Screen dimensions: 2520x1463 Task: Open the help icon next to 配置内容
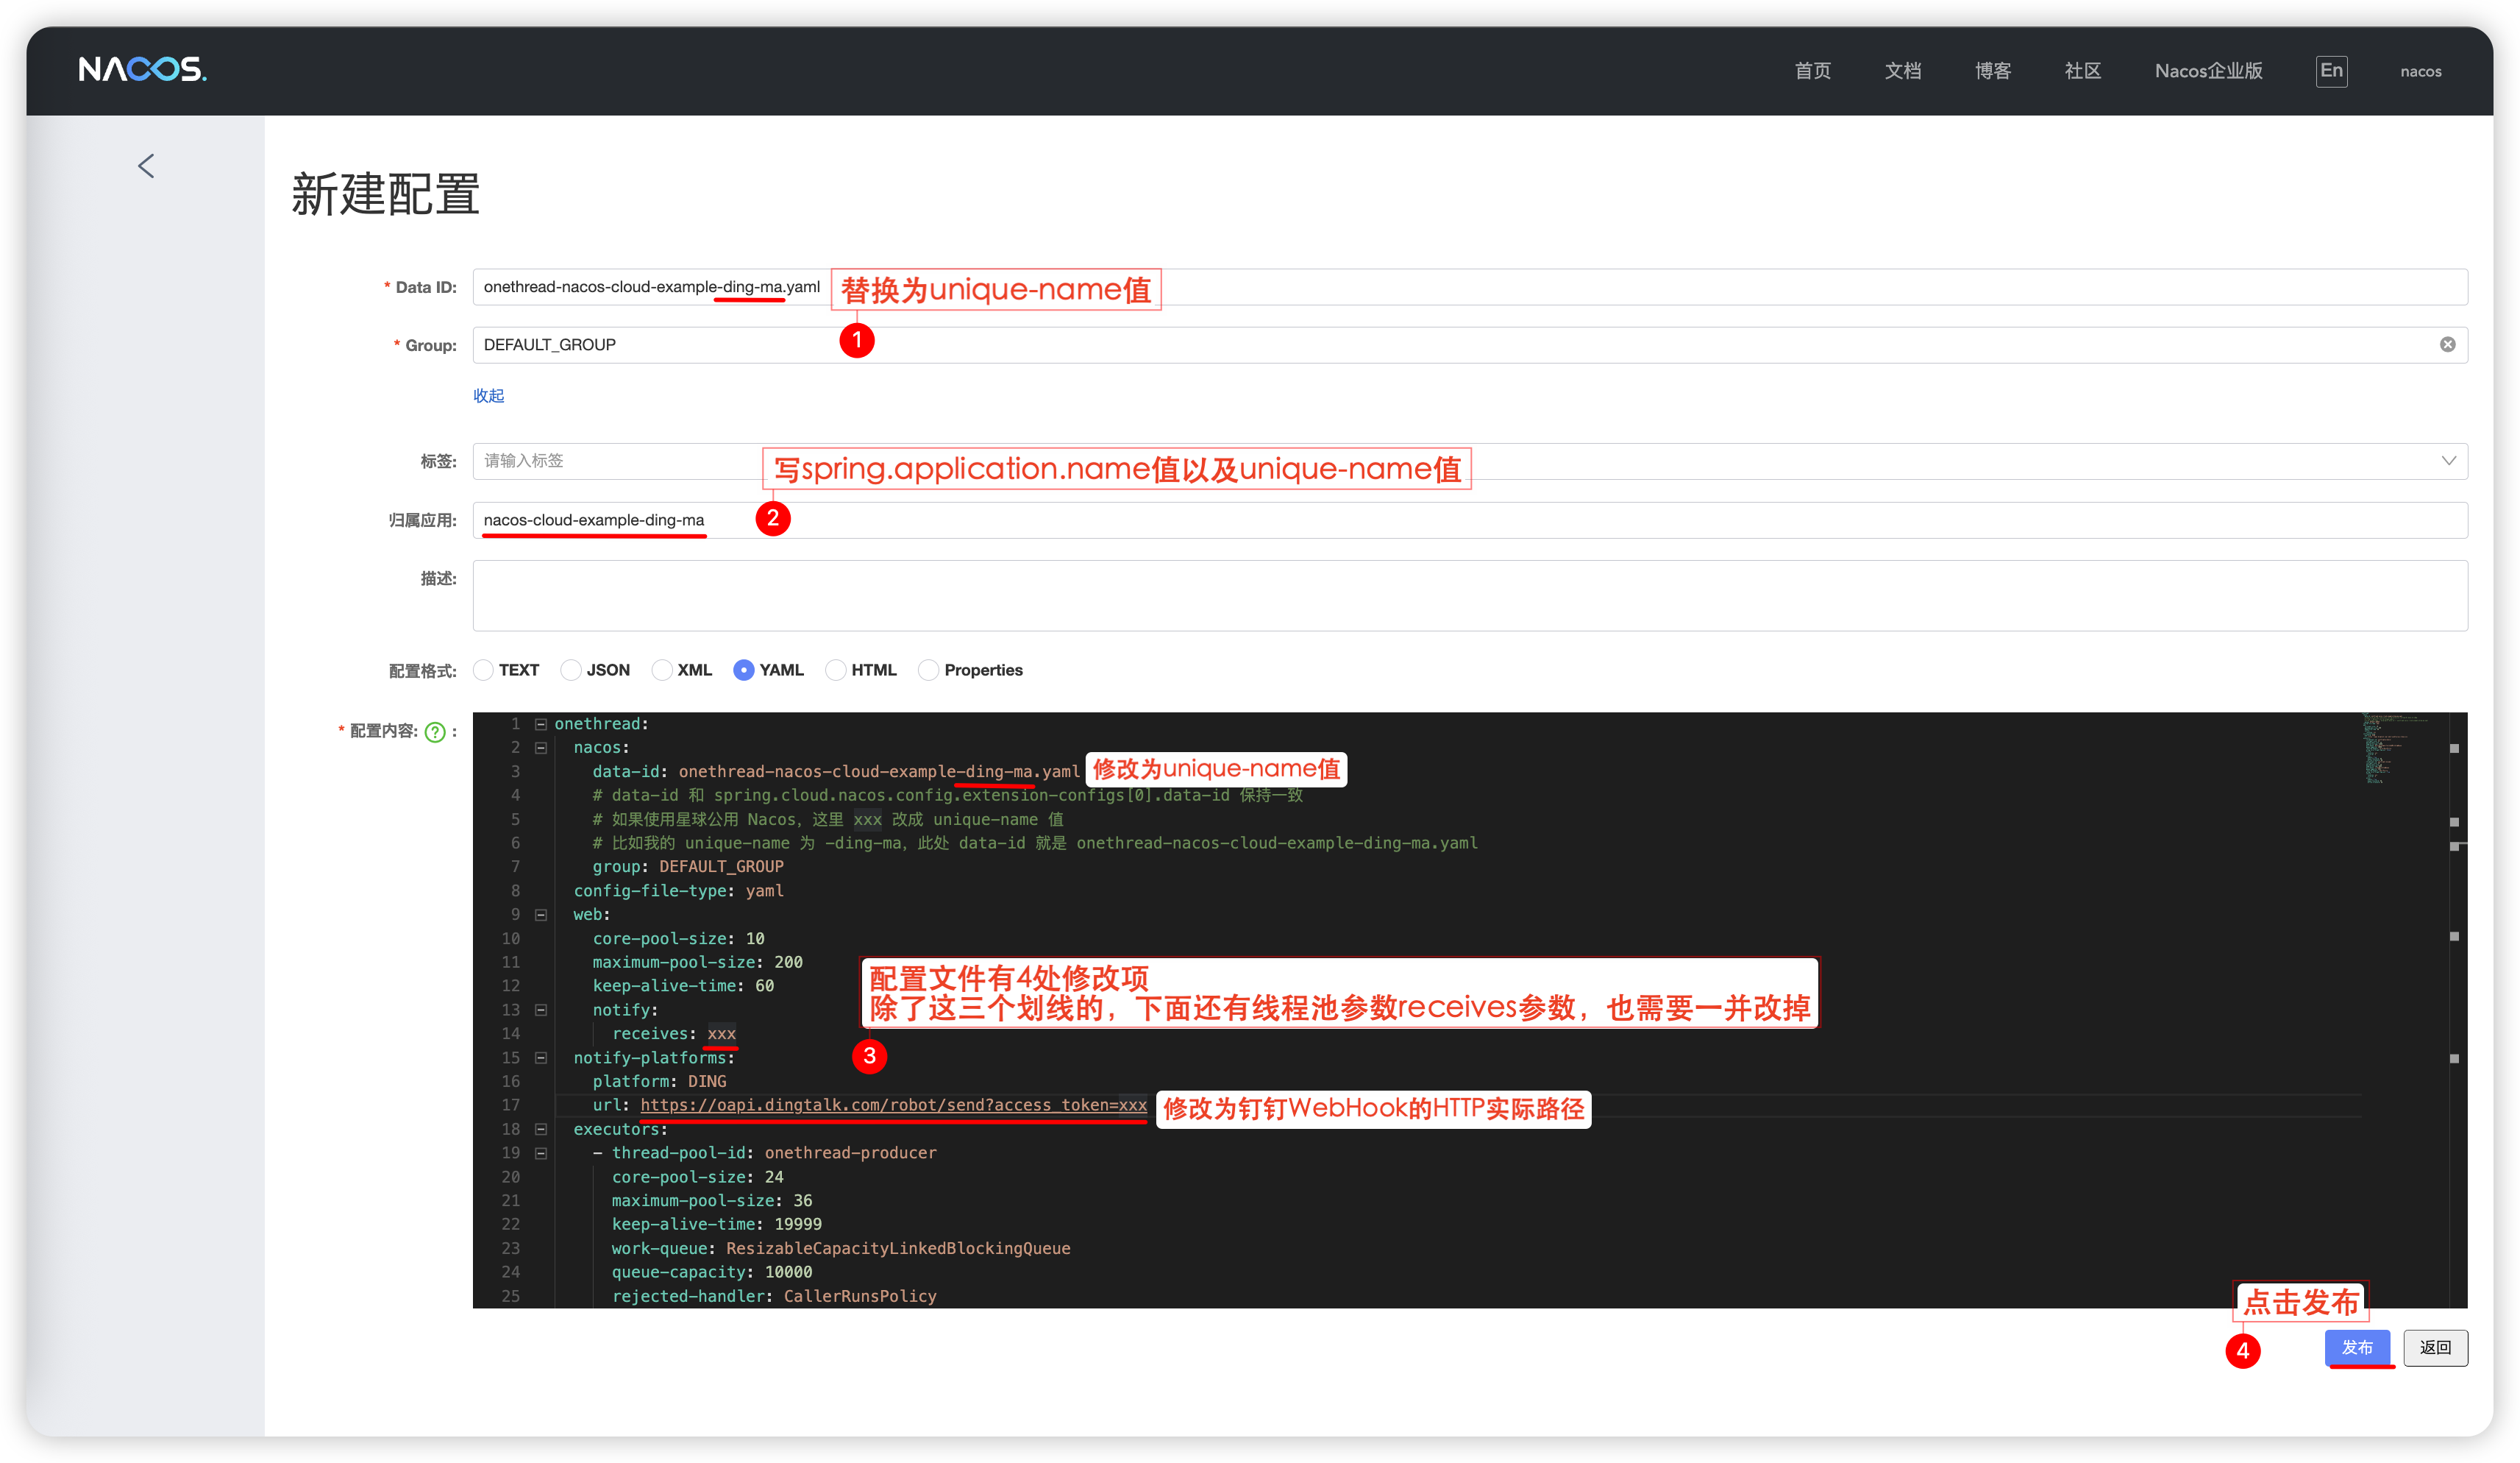coord(435,731)
